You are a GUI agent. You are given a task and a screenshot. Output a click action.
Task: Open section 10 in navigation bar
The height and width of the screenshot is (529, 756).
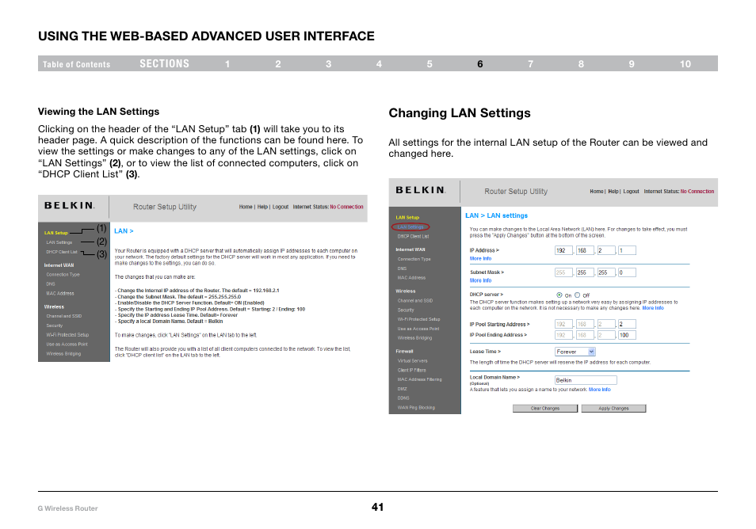(685, 64)
